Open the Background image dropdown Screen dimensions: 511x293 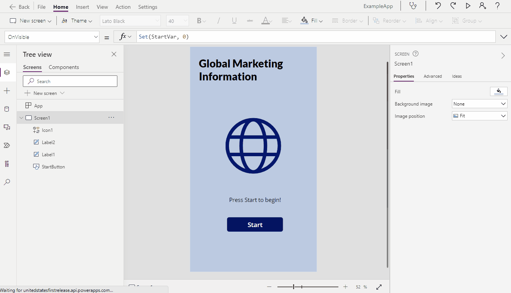pos(479,104)
